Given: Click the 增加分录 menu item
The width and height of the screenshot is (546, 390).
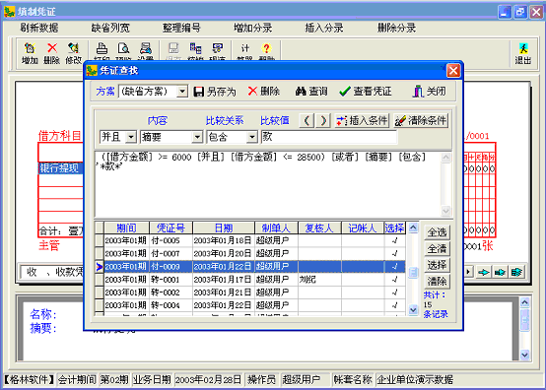Looking at the screenshot, I should 253,28.
